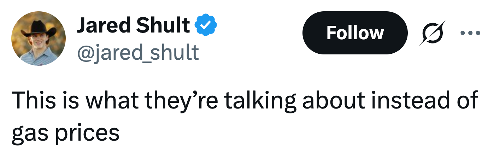Image resolution: width=494 pixels, height=159 pixels.
Task: Follow the Jared Shult account
Action: tap(355, 33)
